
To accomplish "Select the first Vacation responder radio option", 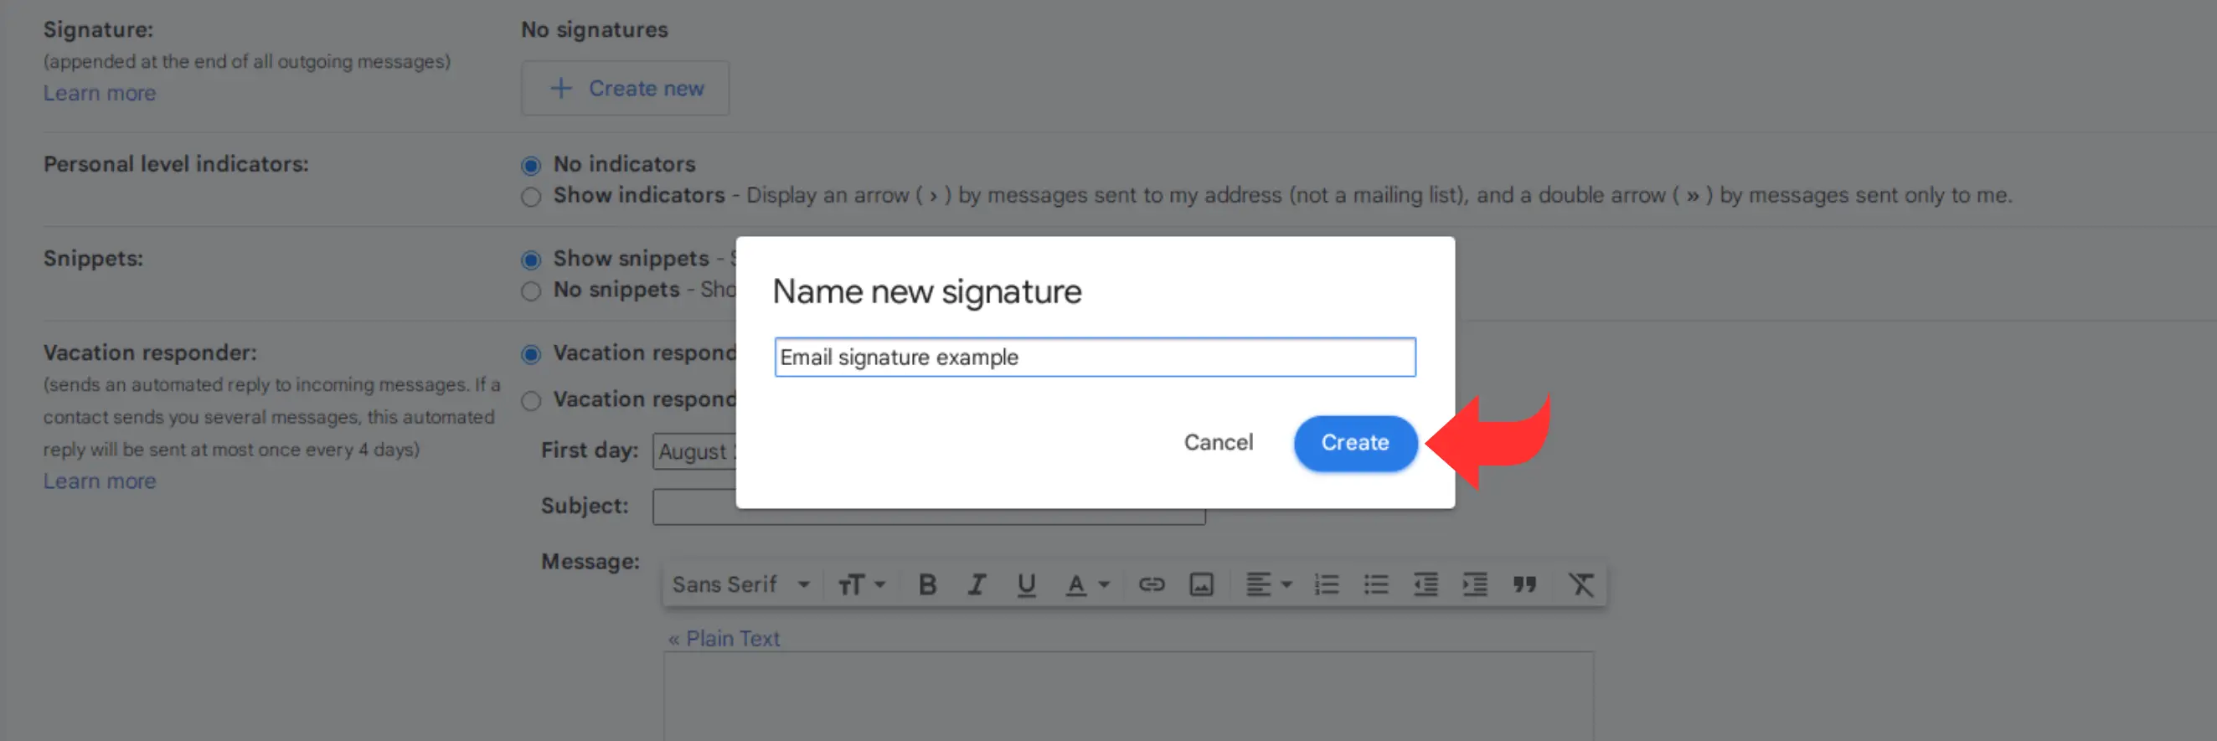I will 531,354.
